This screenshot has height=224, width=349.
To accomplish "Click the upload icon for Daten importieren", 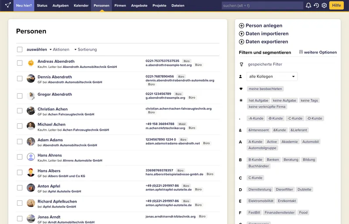I will click(242, 34).
